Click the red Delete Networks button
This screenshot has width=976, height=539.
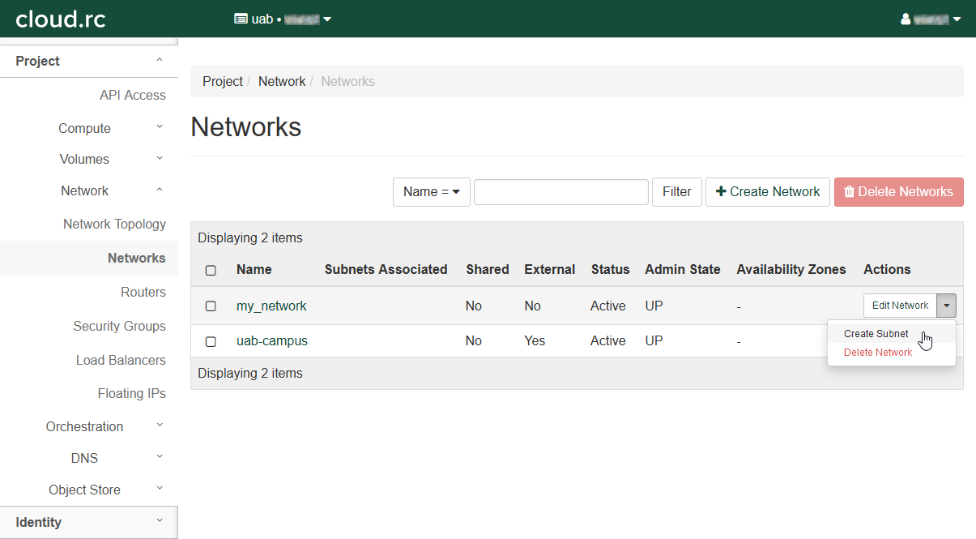coord(898,192)
